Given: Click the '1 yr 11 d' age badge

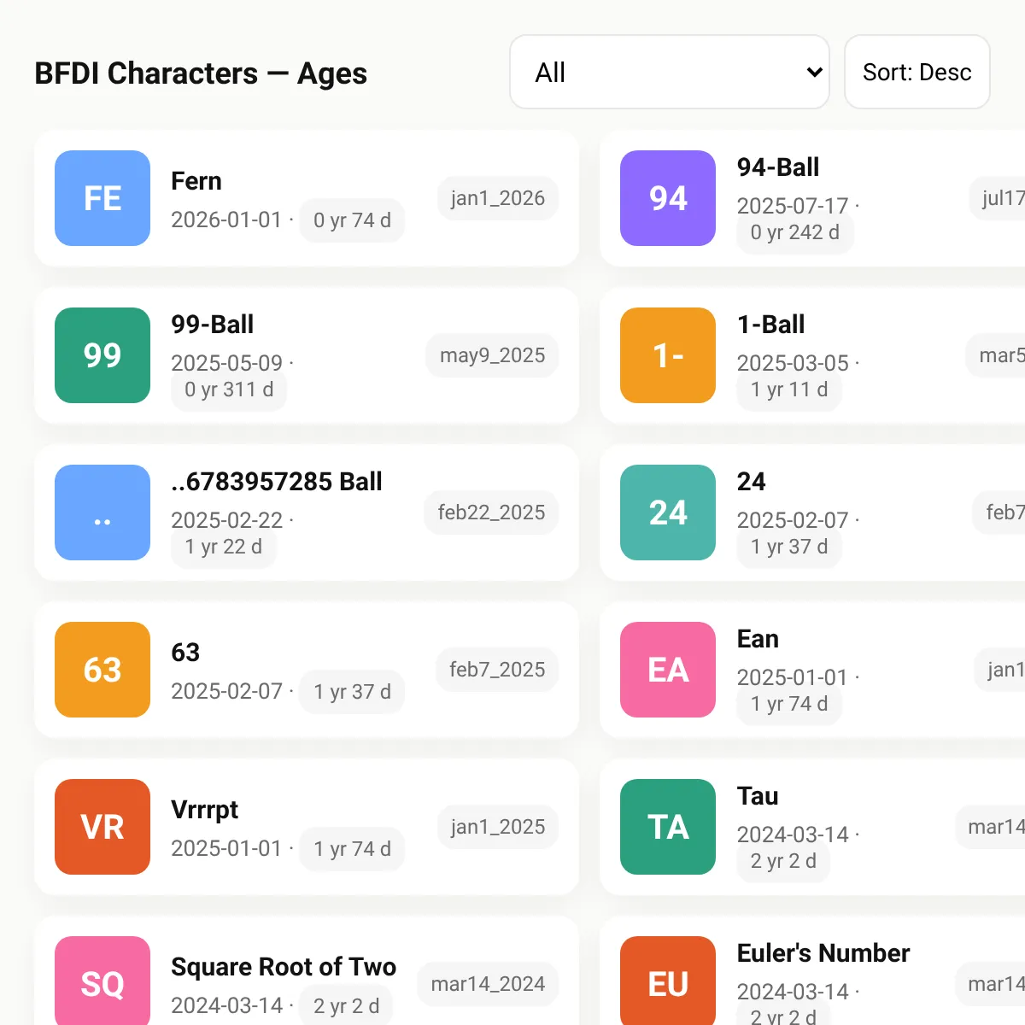Looking at the screenshot, I should [789, 389].
